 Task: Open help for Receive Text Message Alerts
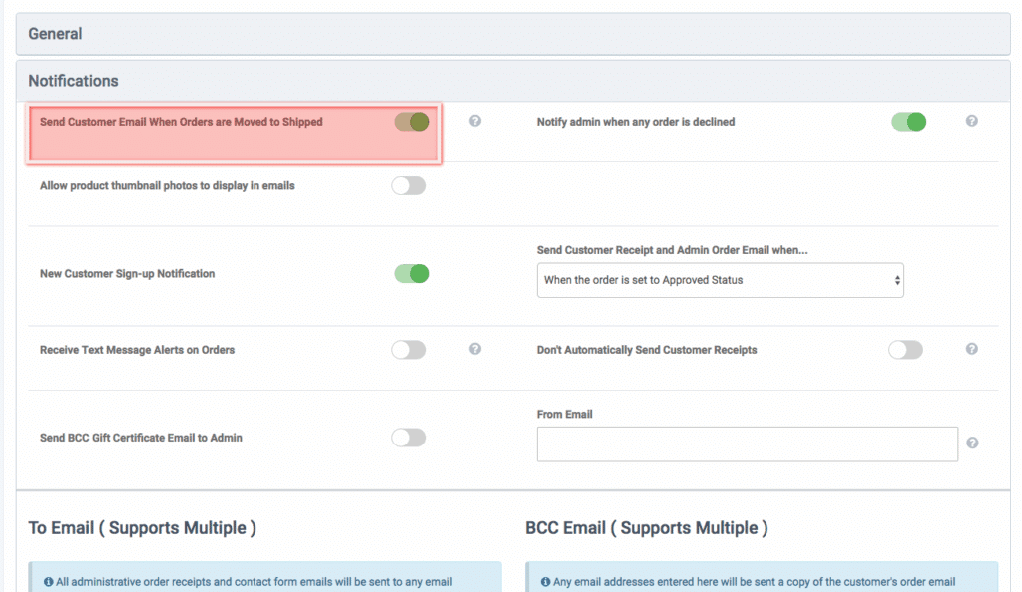pyautogui.click(x=475, y=350)
